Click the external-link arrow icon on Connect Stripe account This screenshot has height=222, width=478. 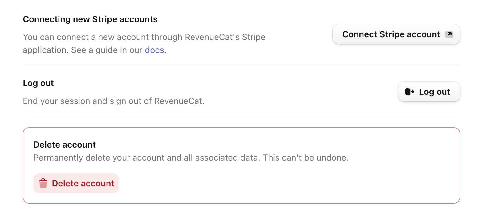pyautogui.click(x=449, y=34)
